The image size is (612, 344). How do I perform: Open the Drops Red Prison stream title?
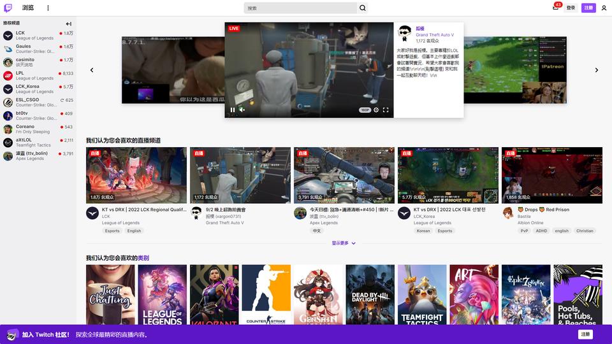pos(543,210)
